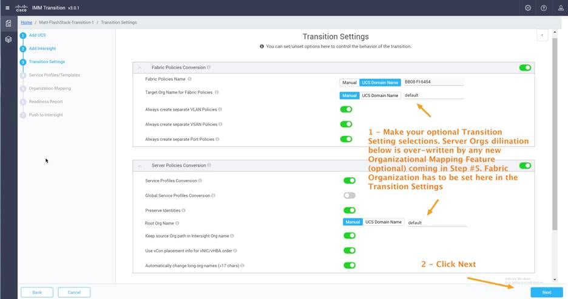Open settings gear in top bar
Viewport: 568px width, 299px height.
pos(528,8)
